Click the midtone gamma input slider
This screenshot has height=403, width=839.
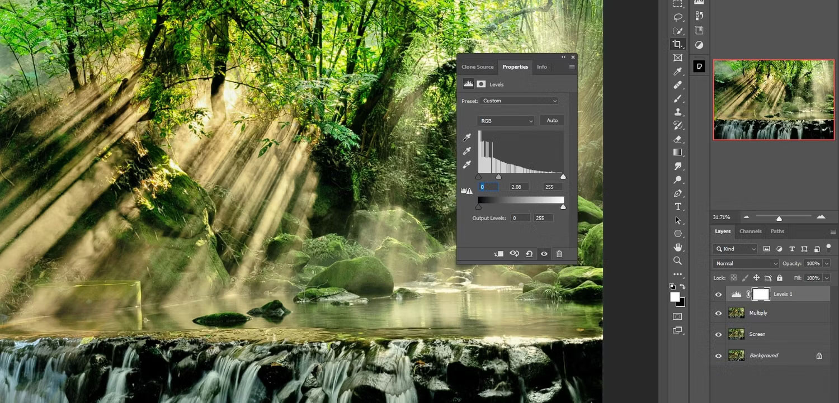coord(498,177)
